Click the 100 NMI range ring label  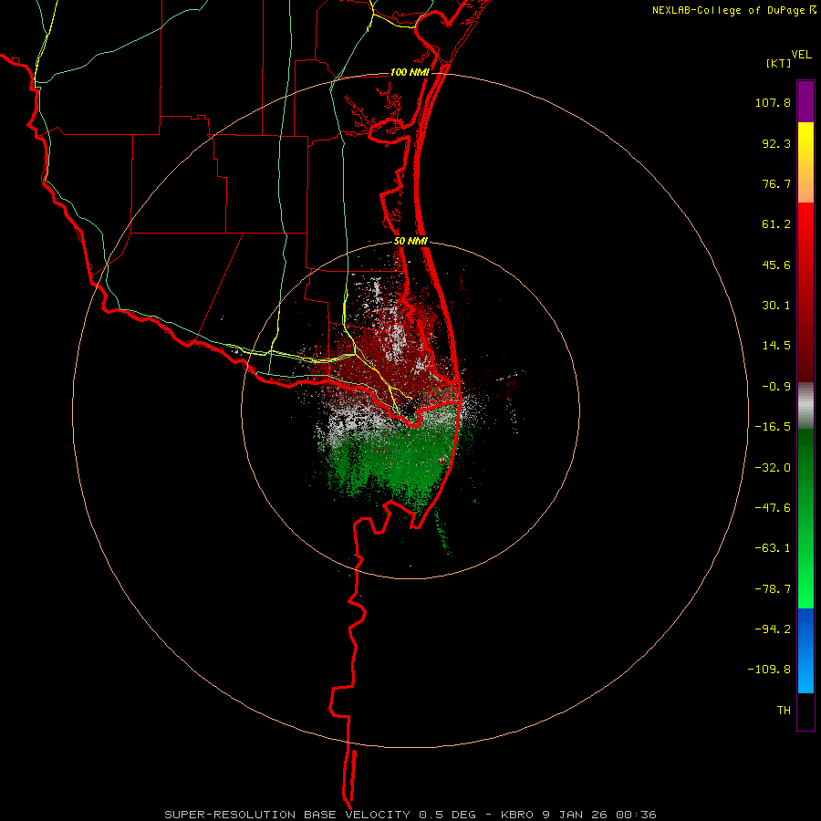(x=410, y=72)
